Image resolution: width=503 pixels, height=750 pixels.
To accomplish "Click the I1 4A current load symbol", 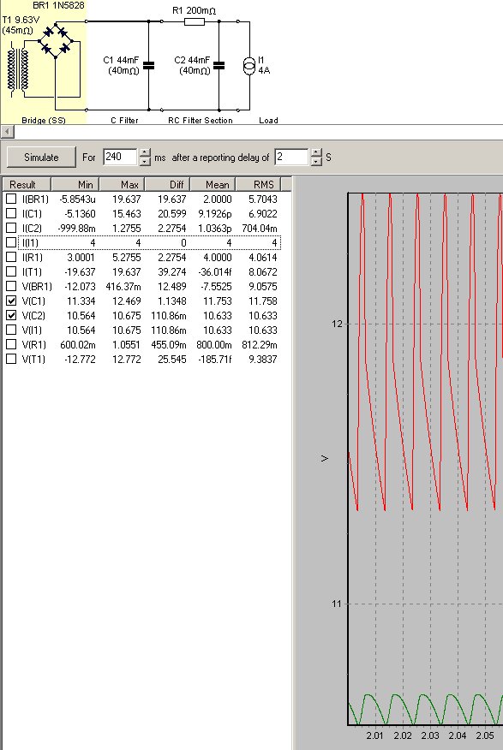I will tap(249, 66).
